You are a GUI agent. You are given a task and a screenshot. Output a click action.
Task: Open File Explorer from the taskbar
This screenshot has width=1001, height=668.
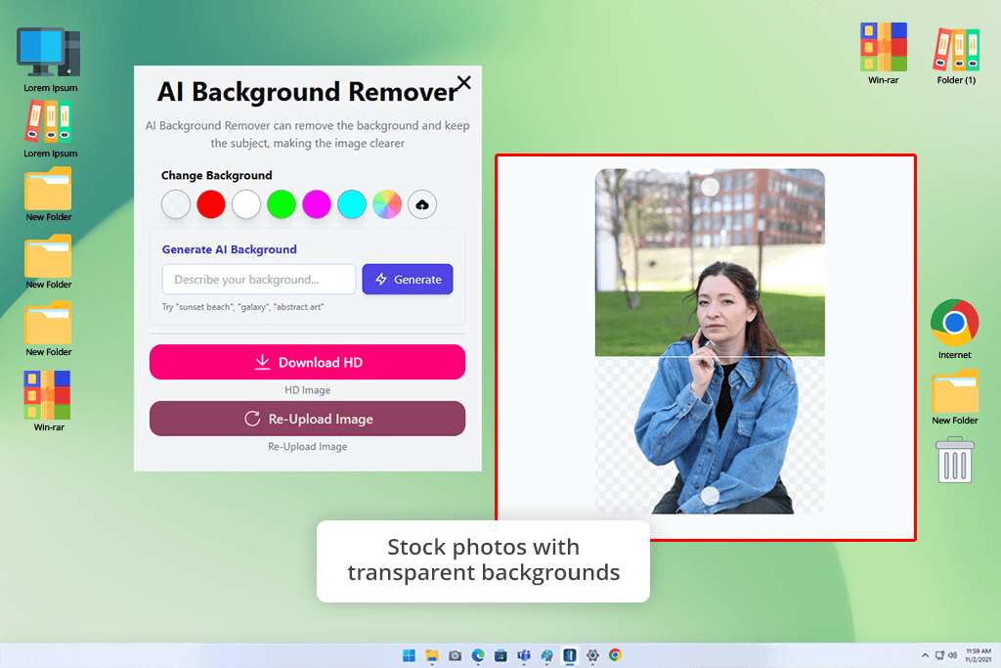coord(432,655)
